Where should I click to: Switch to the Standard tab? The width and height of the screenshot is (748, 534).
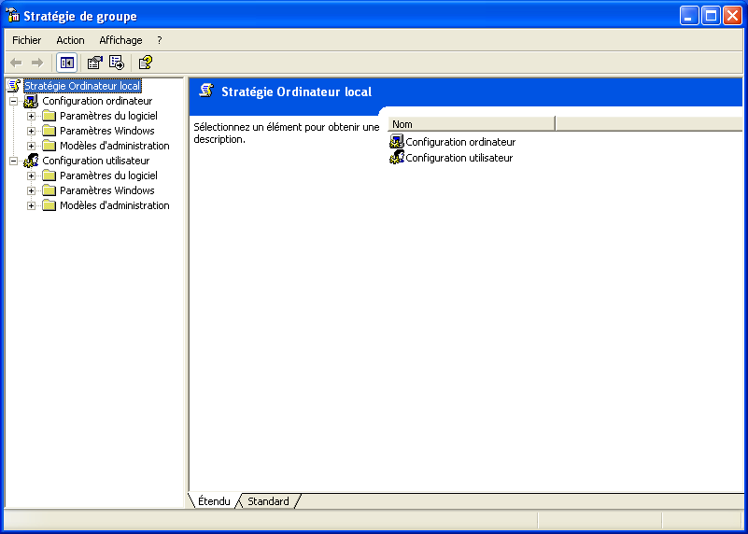click(268, 501)
